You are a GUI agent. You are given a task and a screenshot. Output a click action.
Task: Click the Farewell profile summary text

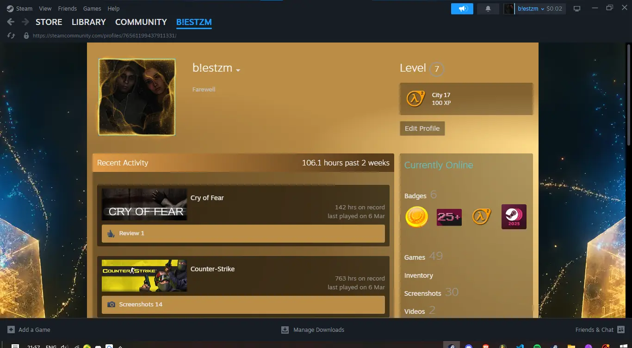(x=204, y=89)
